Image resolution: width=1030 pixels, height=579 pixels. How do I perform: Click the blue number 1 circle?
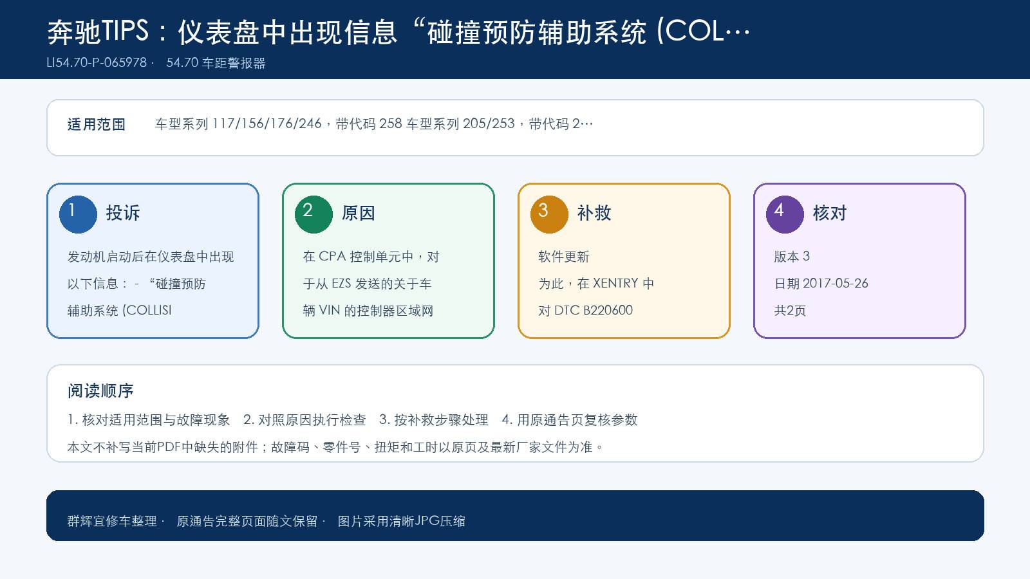coord(78,214)
